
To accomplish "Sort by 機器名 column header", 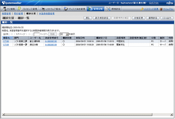I will point(7,38).
